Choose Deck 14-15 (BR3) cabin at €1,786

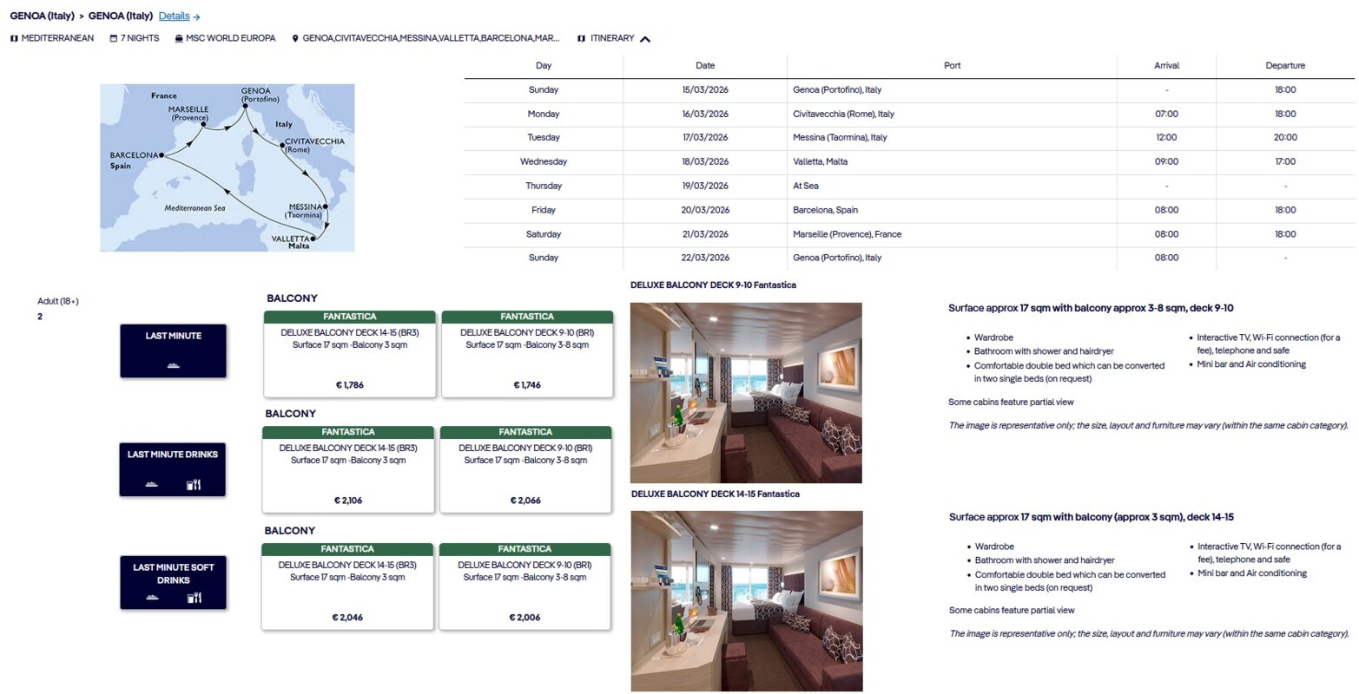[x=349, y=354]
